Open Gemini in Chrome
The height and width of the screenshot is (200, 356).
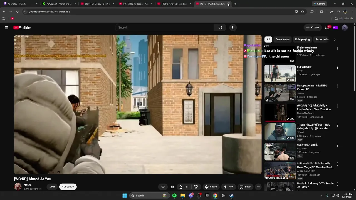coord(319,4)
